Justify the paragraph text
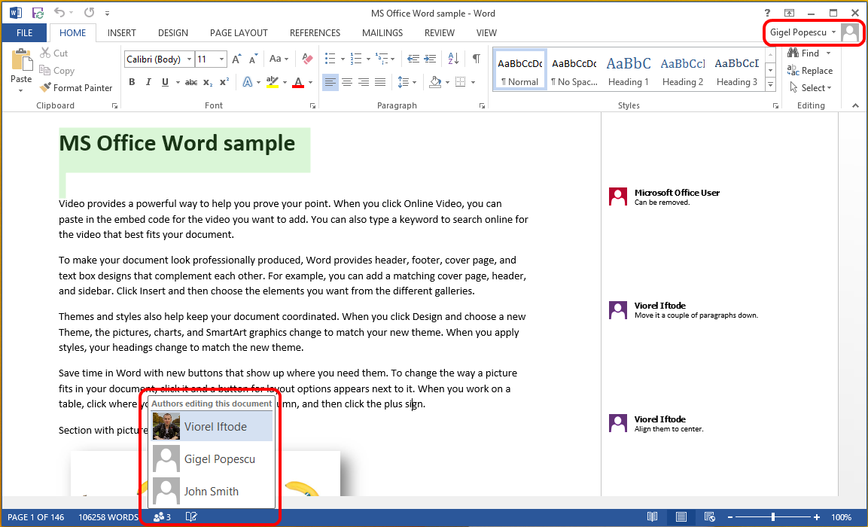Viewport: 868px width, 527px height. click(x=380, y=82)
